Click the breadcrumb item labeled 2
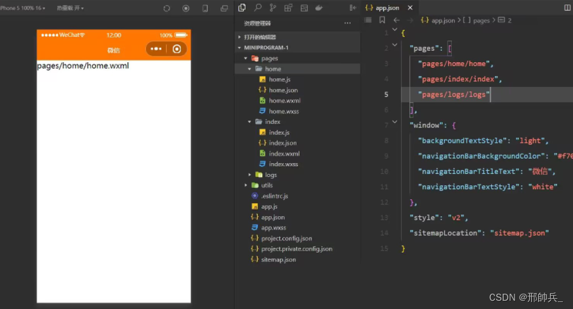 click(505, 20)
